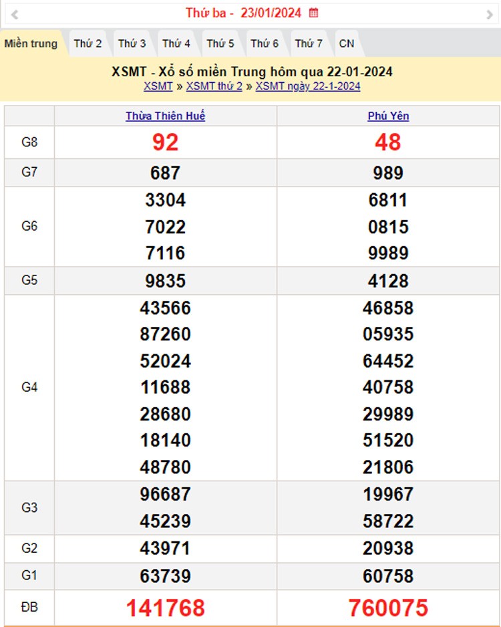Click special prize 760075

pyautogui.click(x=388, y=608)
